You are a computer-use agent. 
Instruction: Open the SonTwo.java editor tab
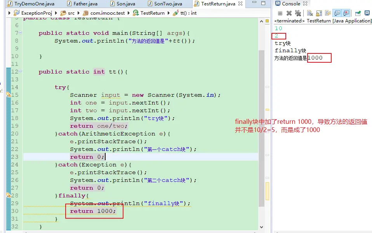click(165, 4)
